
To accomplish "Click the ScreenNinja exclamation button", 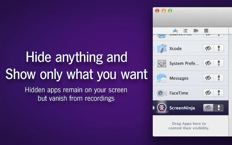I will tap(219, 107).
